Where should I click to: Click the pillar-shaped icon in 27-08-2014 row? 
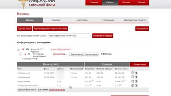click(136, 73)
